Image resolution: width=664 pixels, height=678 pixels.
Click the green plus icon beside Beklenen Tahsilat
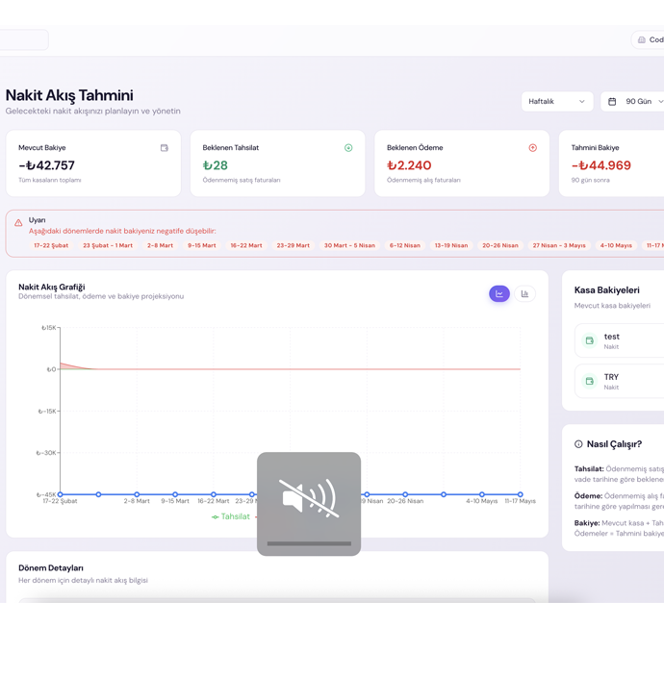(348, 148)
